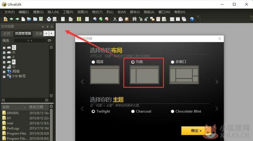
Task: Select the 精简 layout radio button
Action: click(x=93, y=62)
